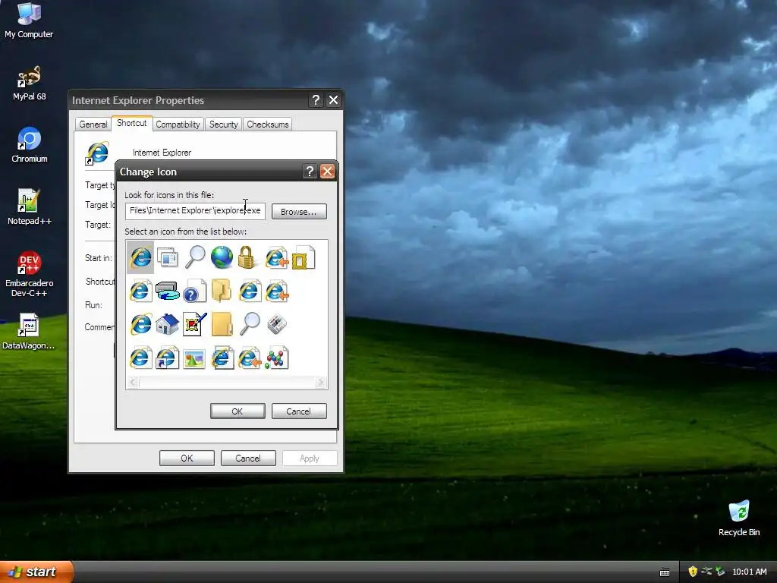Pick the document with blue pen icon
The image size is (777, 583).
pos(195,324)
